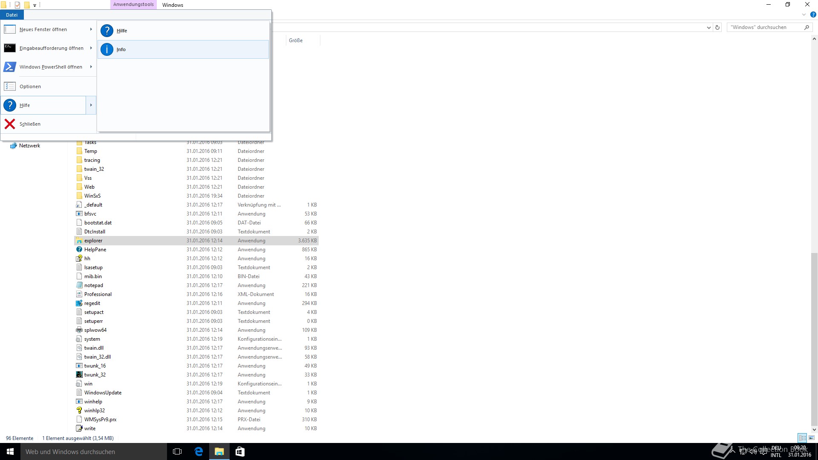The image size is (818, 460).
Task: Click the bfsvc application icon
Action: click(79, 214)
